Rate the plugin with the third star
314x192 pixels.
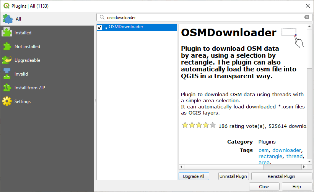pyautogui.click(x=199, y=125)
